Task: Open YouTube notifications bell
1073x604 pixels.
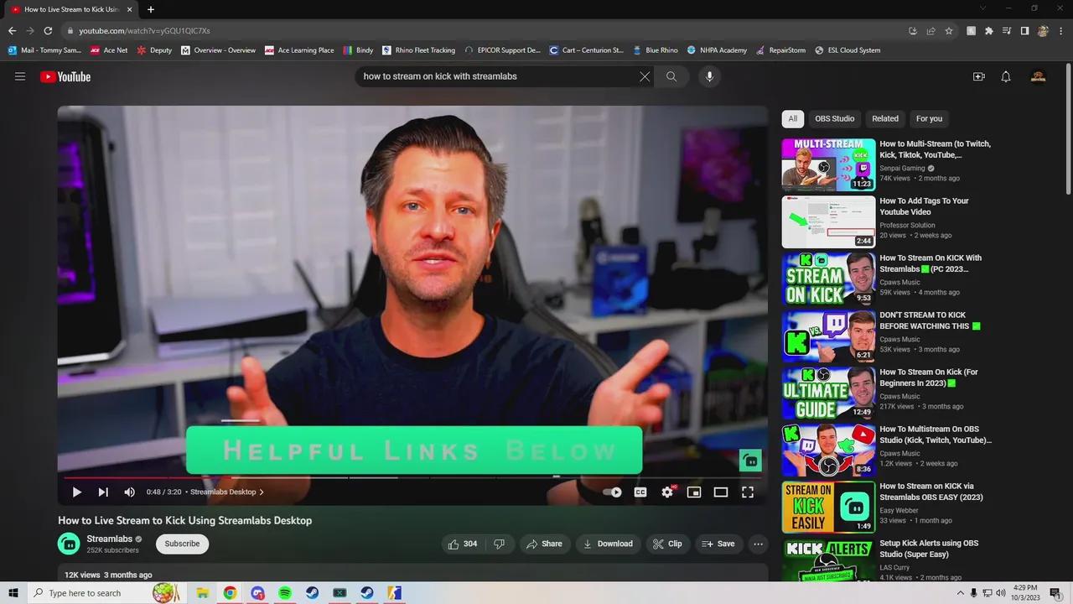Action: tap(1006, 76)
